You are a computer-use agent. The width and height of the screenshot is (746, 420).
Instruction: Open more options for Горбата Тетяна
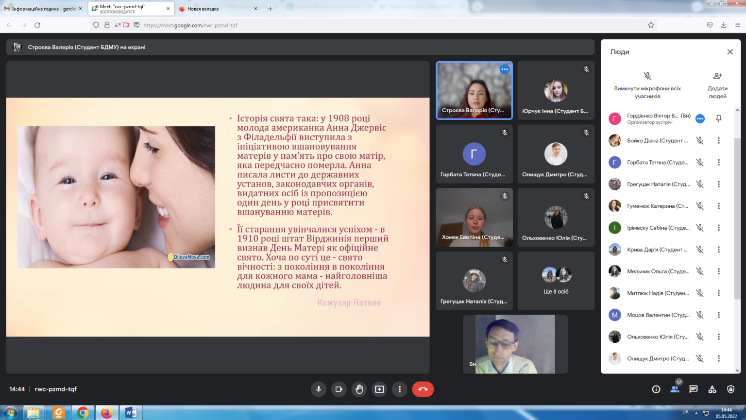coord(718,162)
